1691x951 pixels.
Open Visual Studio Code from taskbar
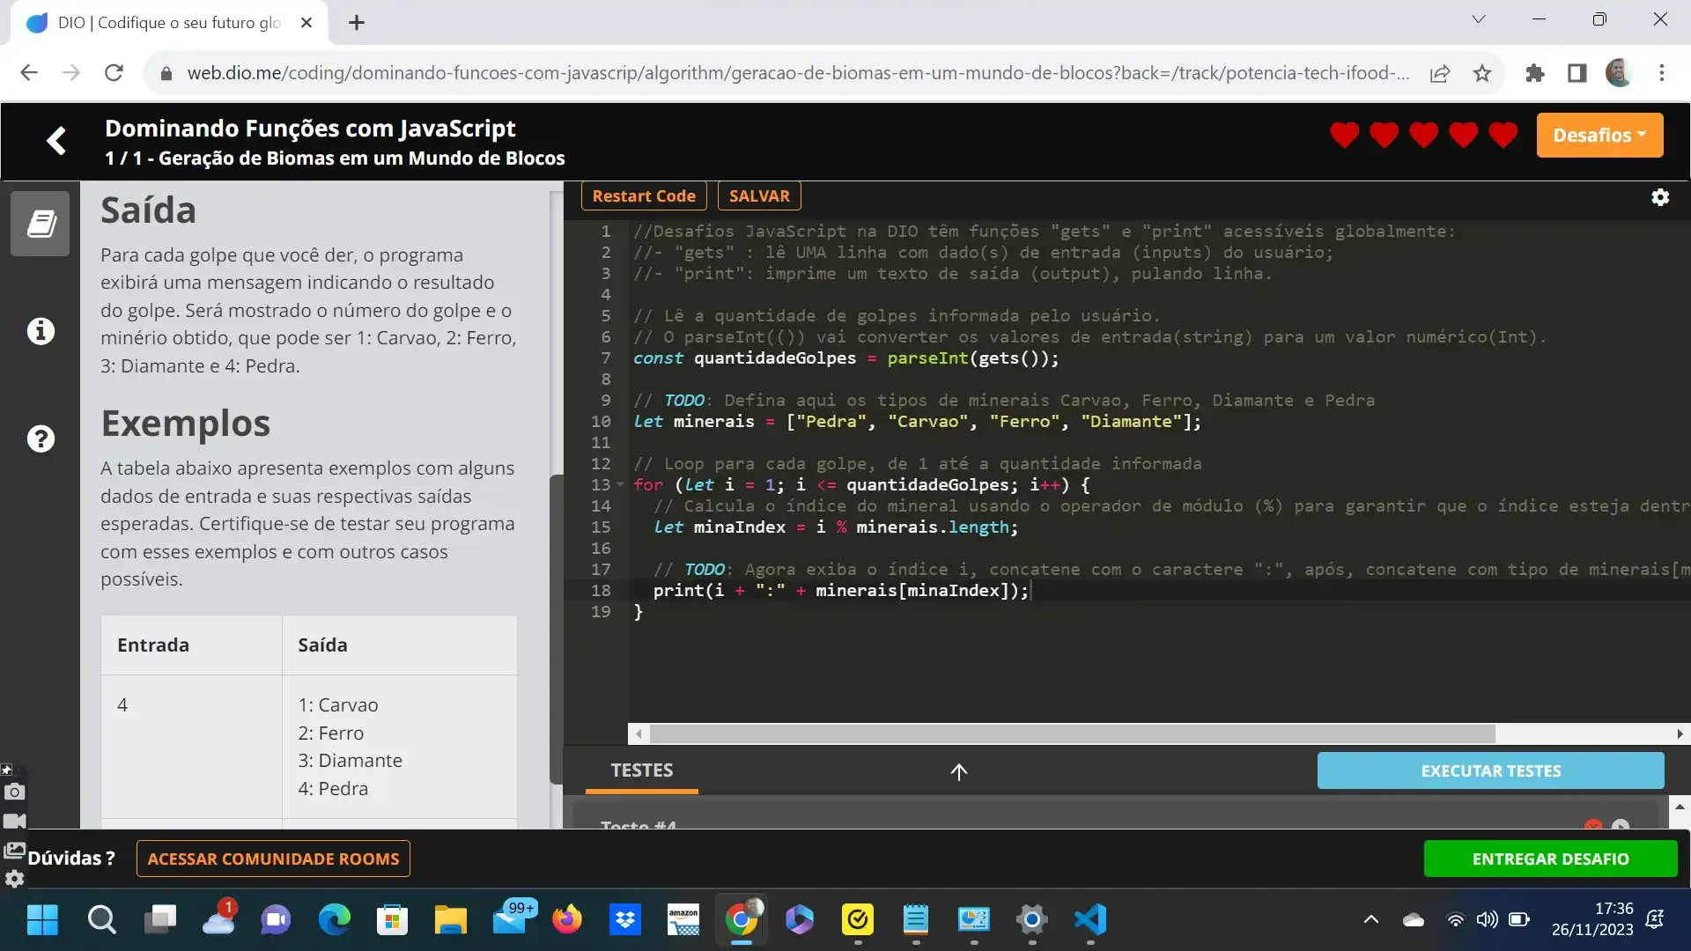click(1090, 920)
